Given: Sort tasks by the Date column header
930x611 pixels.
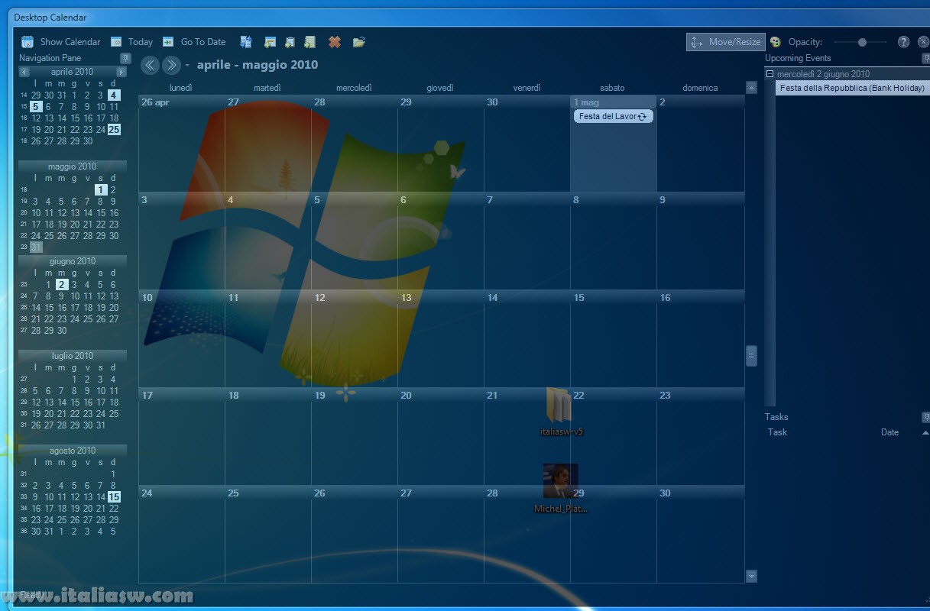Looking at the screenshot, I should pos(889,432).
